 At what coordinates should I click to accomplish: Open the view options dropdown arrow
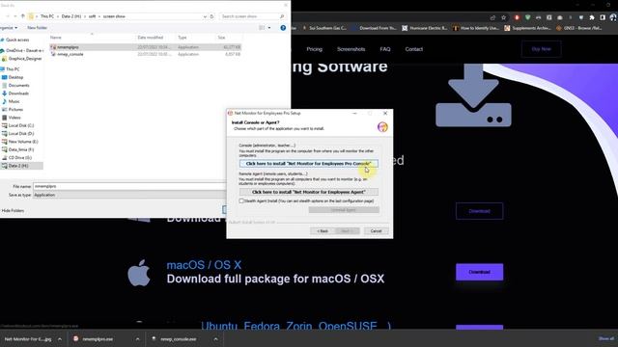269,28
